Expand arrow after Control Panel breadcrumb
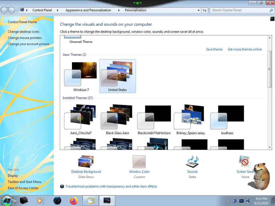 pos(58,10)
